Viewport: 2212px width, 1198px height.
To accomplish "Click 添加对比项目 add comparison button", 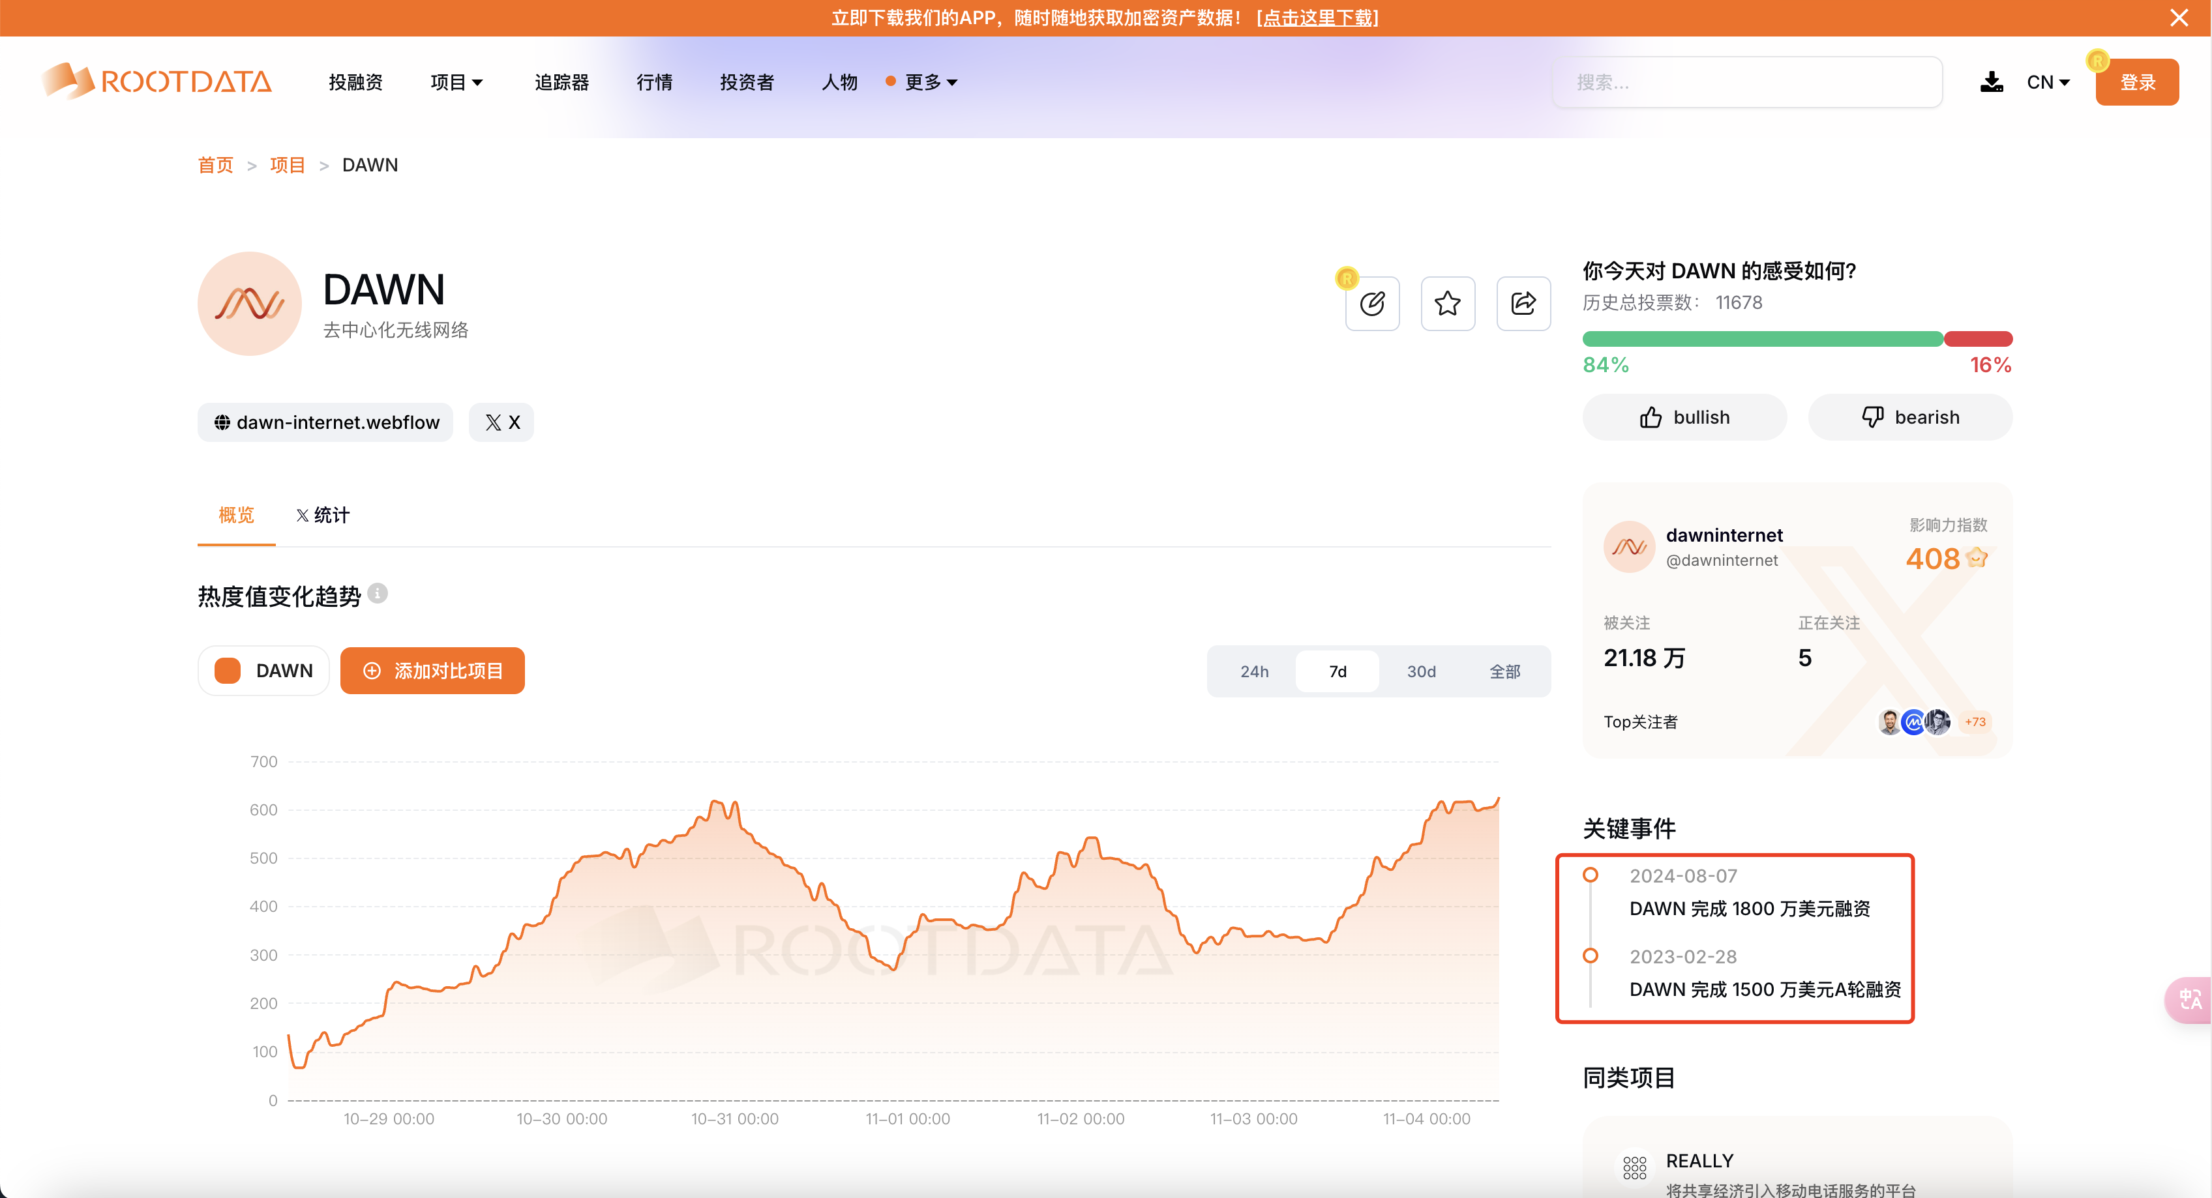I will (x=432, y=670).
